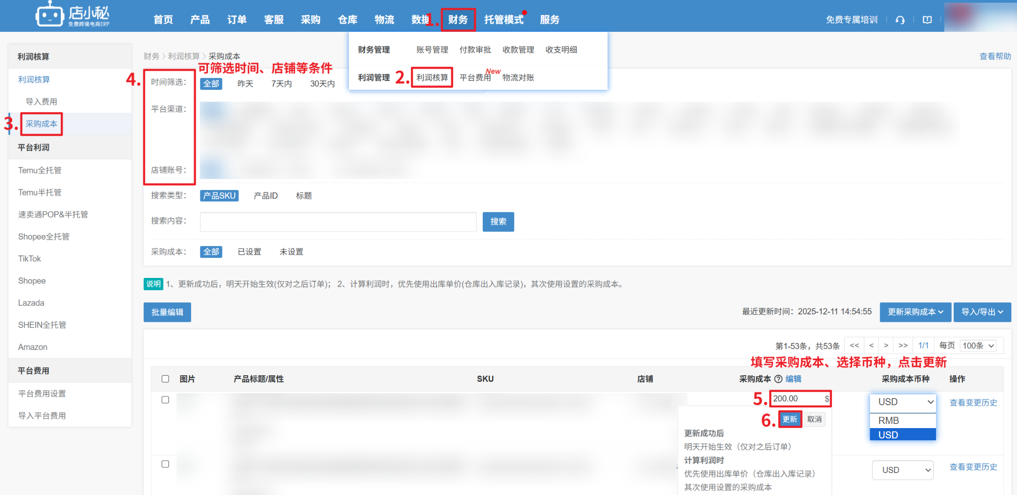Go to the next page arrow

pyautogui.click(x=886, y=346)
